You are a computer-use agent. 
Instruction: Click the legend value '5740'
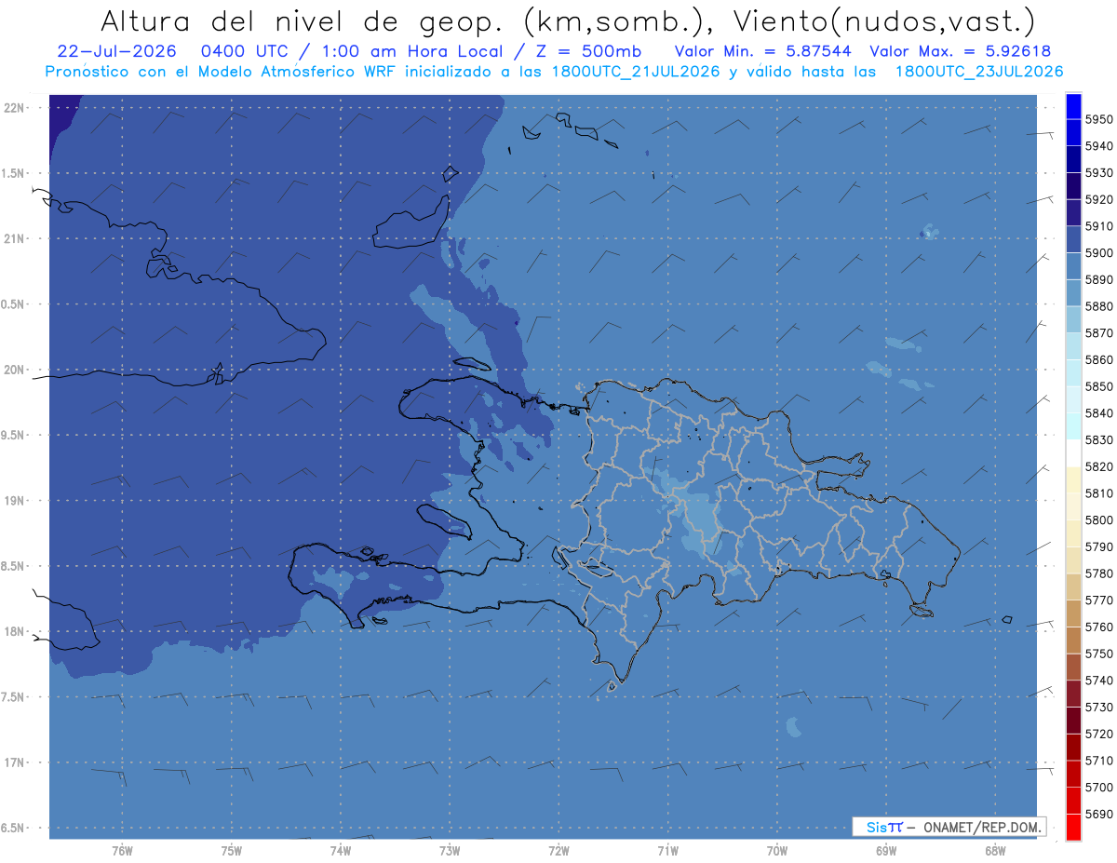1098,681
